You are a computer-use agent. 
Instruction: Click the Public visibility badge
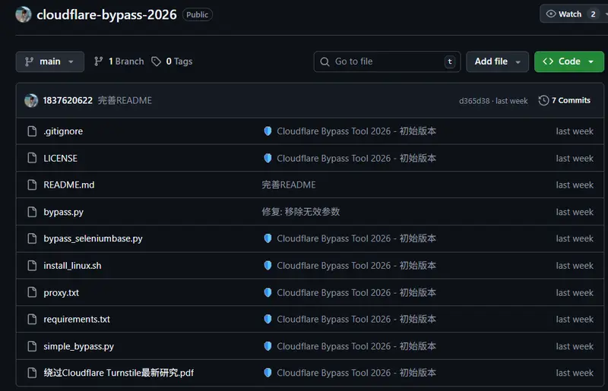(x=198, y=14)
